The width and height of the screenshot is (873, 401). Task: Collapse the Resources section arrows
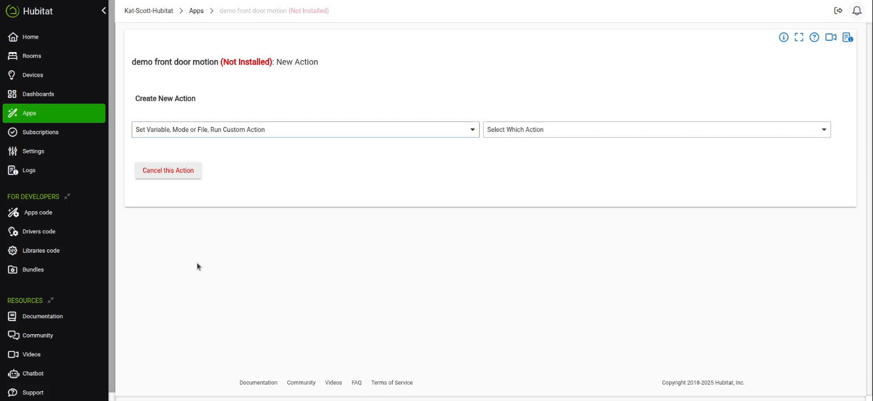point(51,301)
